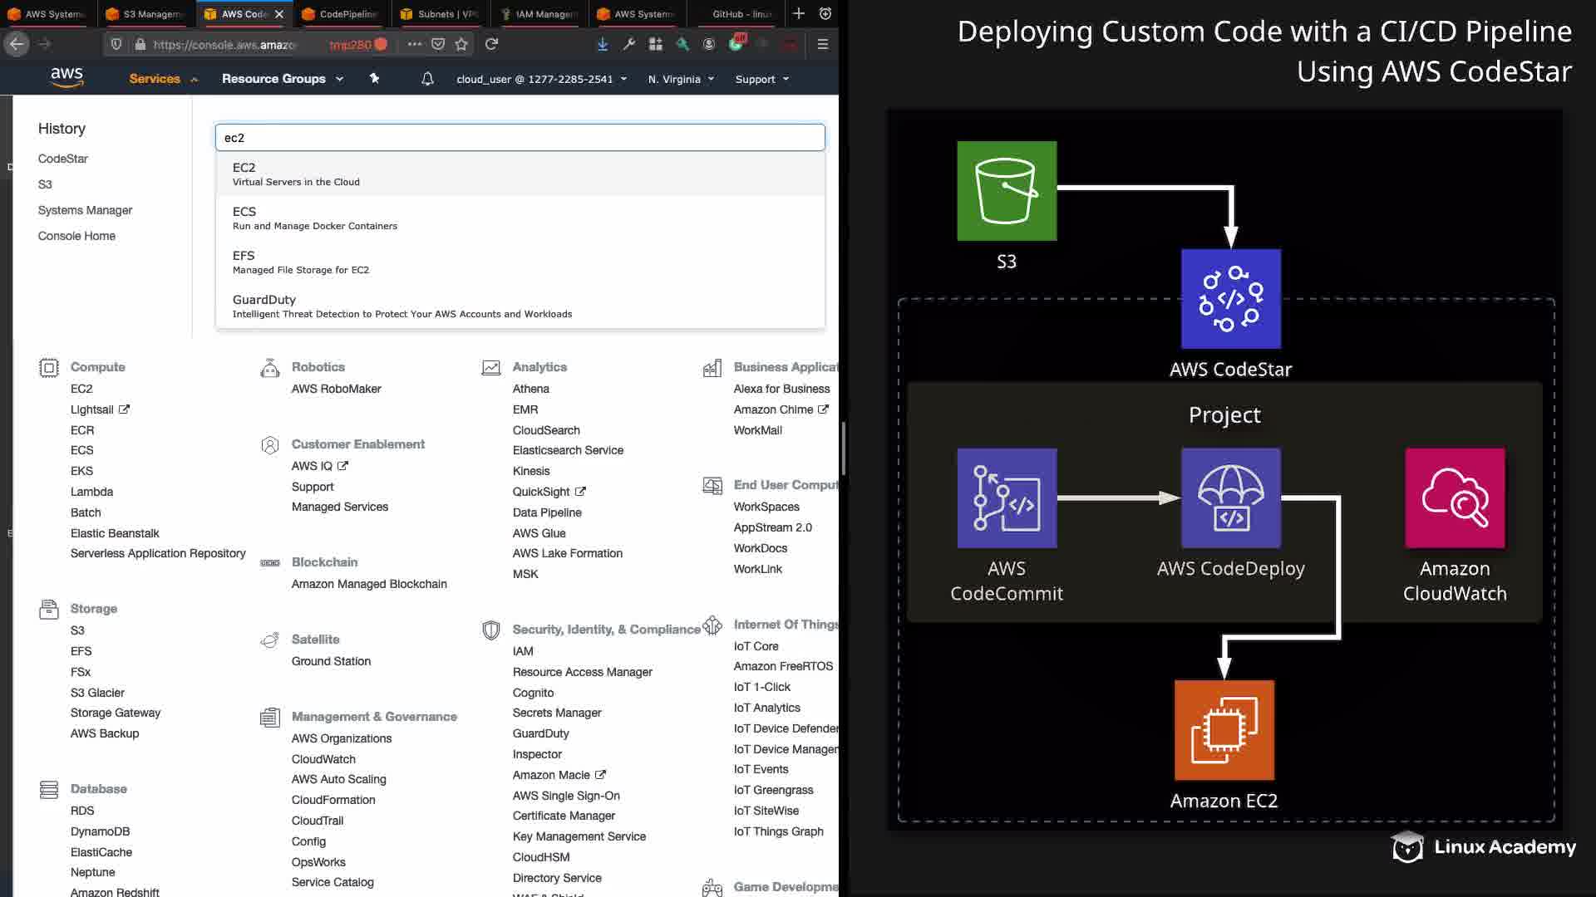Open Lambda under Compute
Screen dimensions: 1596x897
coord(91,492)
